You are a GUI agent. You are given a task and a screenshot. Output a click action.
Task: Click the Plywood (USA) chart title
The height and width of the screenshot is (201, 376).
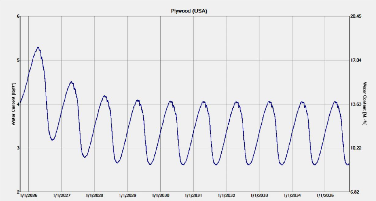pyautogui.click(x=189, y=11)
